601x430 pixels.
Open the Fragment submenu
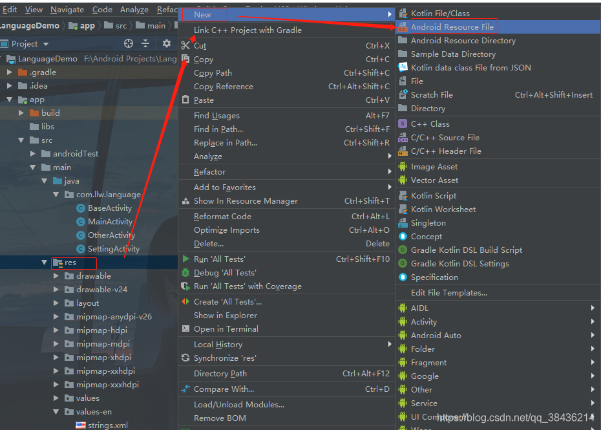[x=498, y=363]
